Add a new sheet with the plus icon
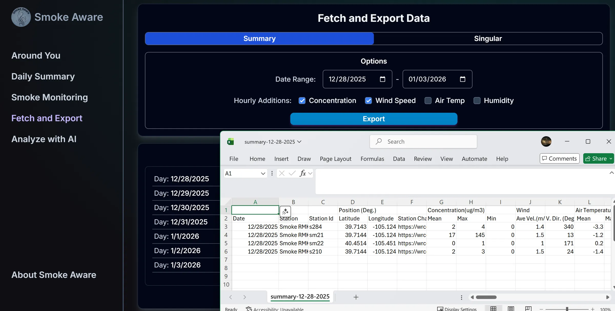Screen dimensions: 615x311 [x=356, y=297]
